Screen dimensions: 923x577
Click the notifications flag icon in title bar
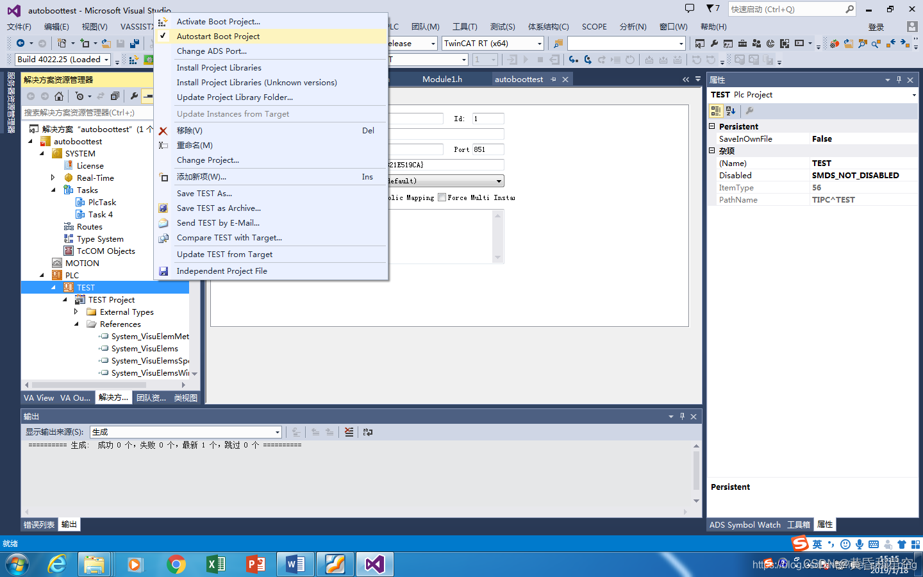[x=711, y=8]
